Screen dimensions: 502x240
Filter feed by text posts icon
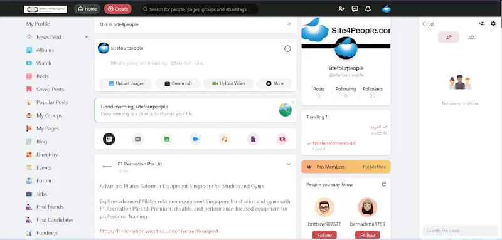point(137,139)
